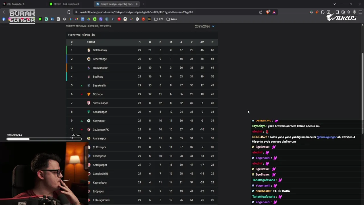The height and width of the screenshot is (205, 364).
Task: Click Samsunspor in the standings
Action: 100,103
